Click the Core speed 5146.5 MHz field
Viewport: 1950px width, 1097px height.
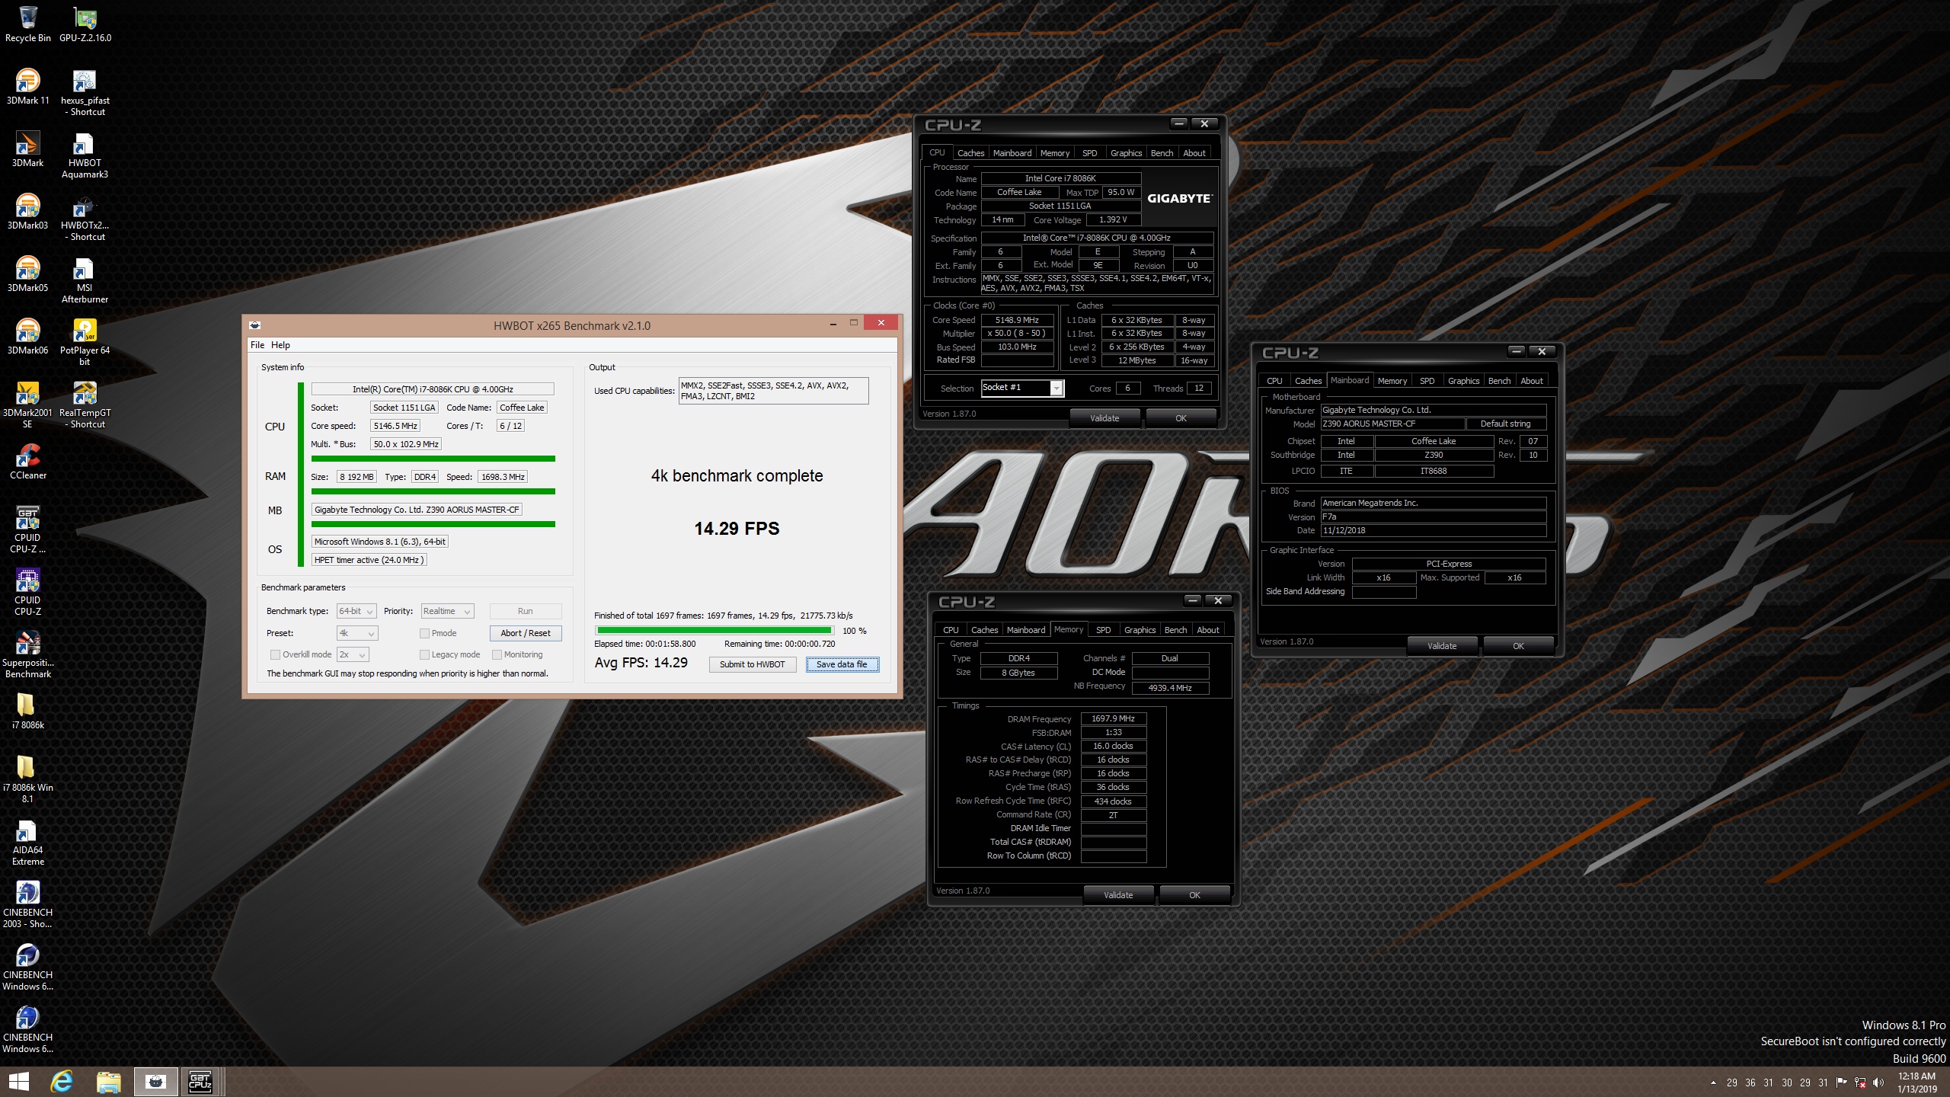(x=395, y=426)
